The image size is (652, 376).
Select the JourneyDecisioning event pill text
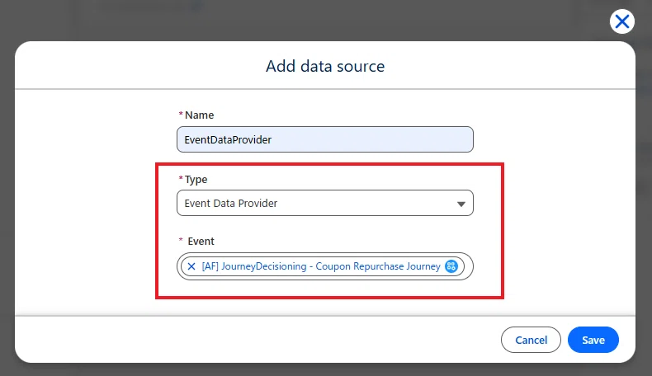click(x=321, y=266)
